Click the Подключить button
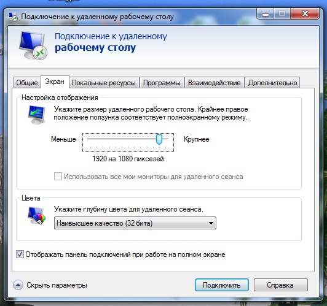The image size is (327, 306). pyautogui.click(x=222, y=285)
